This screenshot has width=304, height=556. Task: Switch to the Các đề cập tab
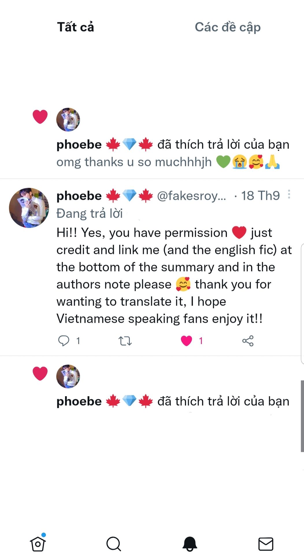228,27
